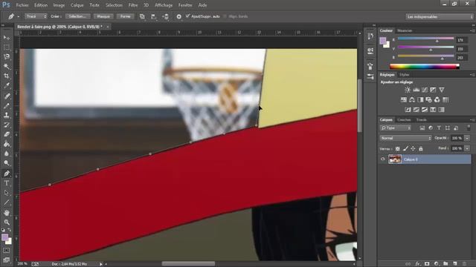
Task: Add an Invert adjustment
Action: point(408,110)
